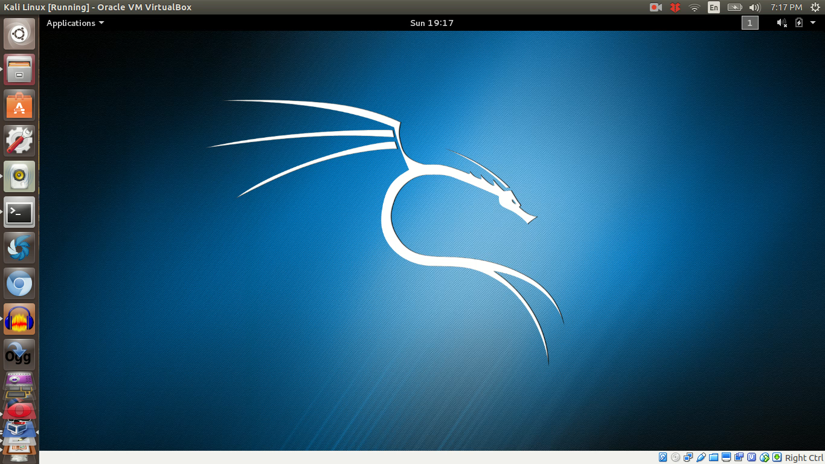The width and height of the screenshot is (825, 464).
Task: Click the two overlapping screens status indicator
Action: pyautogui.click(x=739, y=457)
